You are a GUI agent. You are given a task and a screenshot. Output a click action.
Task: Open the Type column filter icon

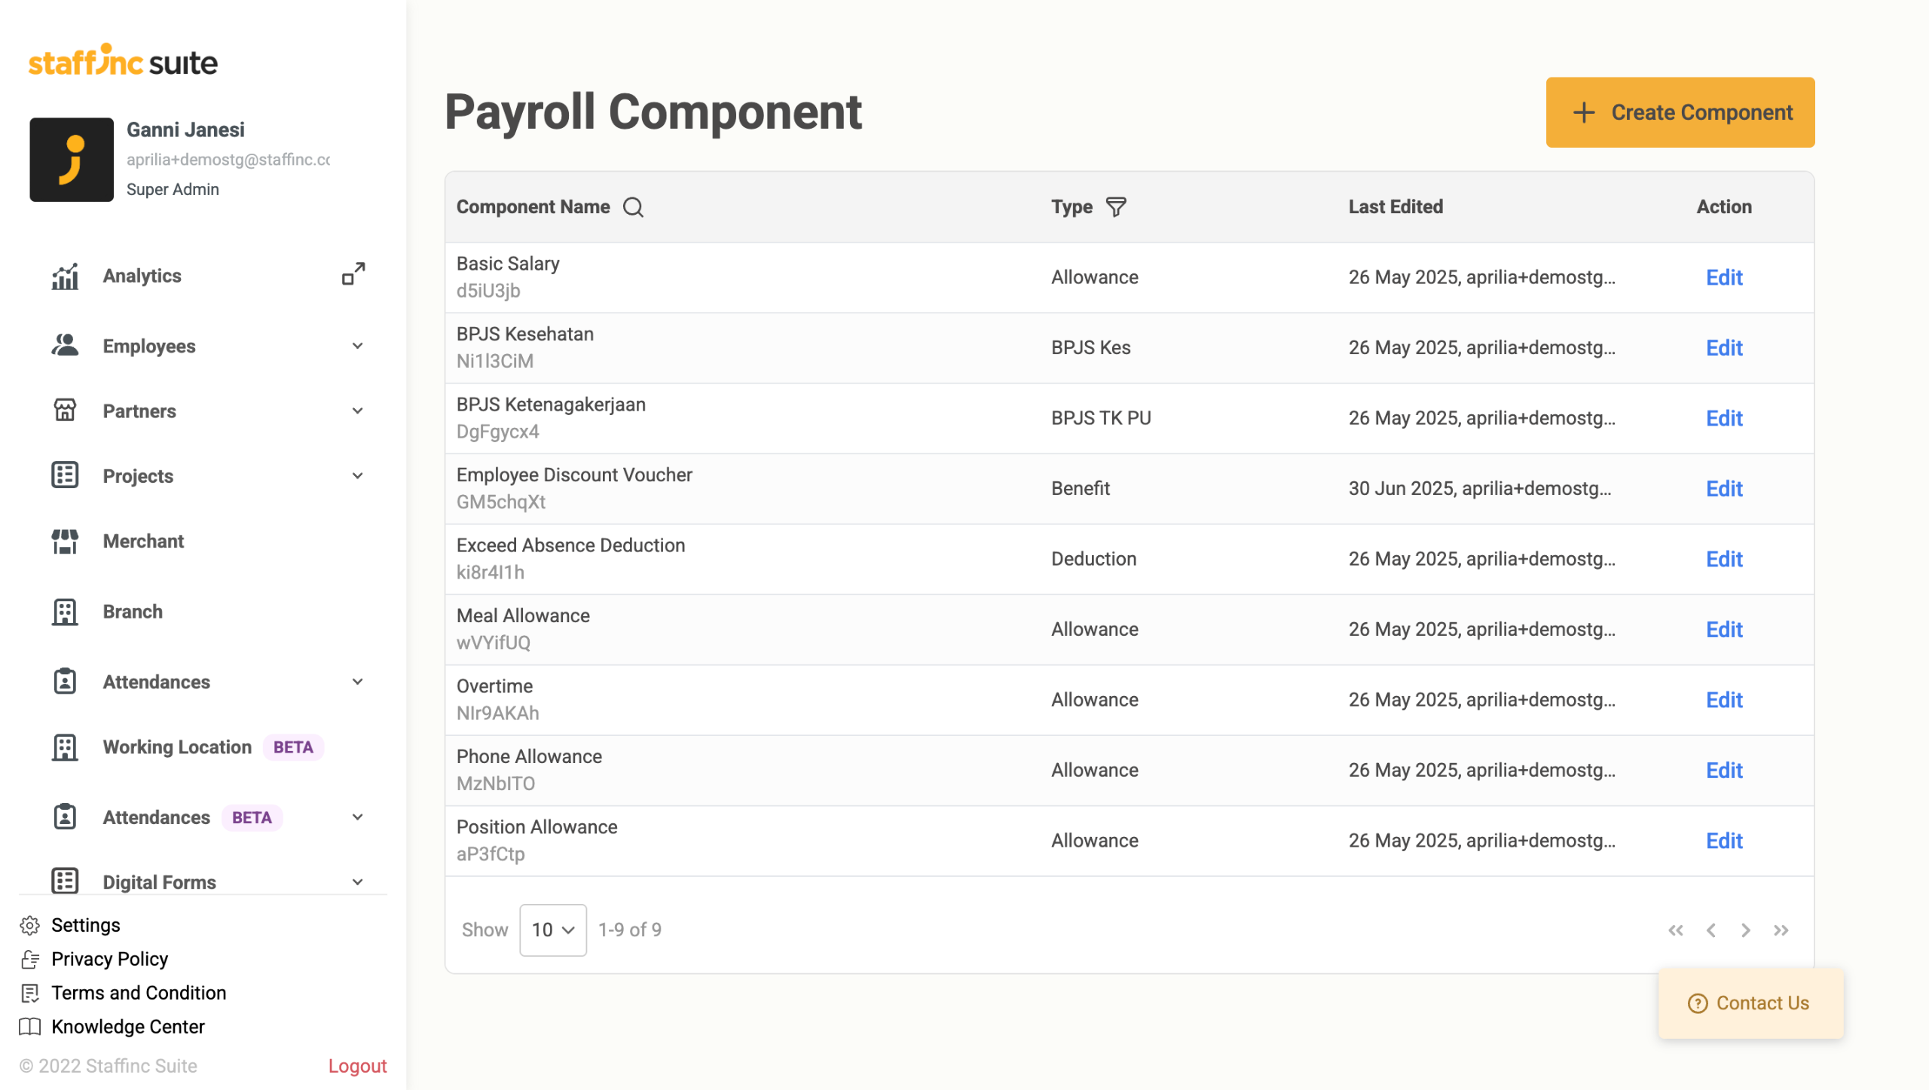click(1115, 207)
